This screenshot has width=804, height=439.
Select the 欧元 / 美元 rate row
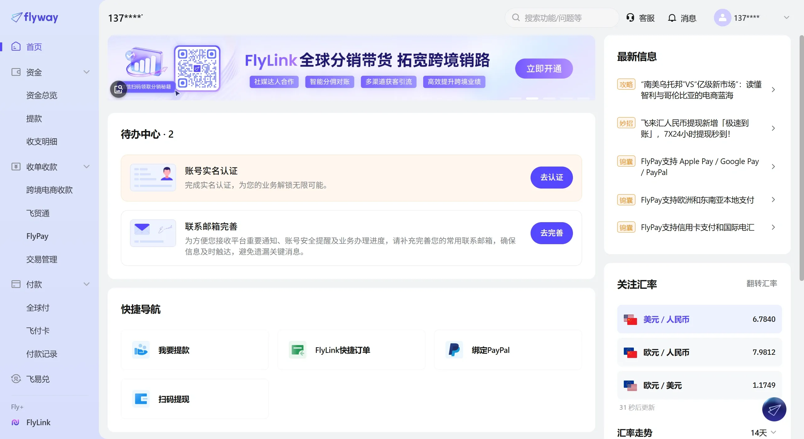click(699, 385)
